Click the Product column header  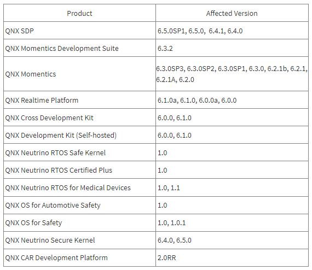[79, 13]
